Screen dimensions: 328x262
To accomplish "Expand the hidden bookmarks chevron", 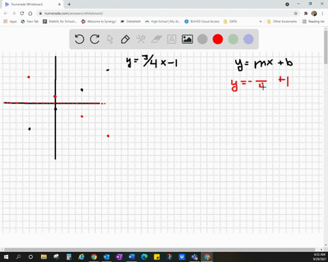I will (260, 21).
